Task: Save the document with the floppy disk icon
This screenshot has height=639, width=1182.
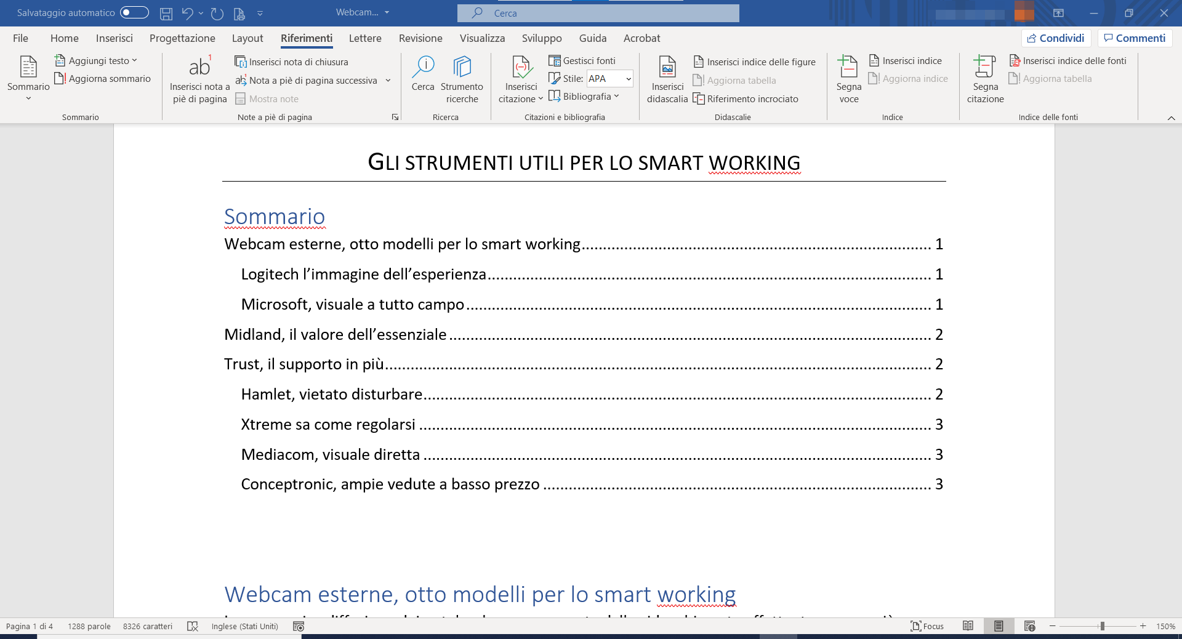Action: (x=166, y=13)
